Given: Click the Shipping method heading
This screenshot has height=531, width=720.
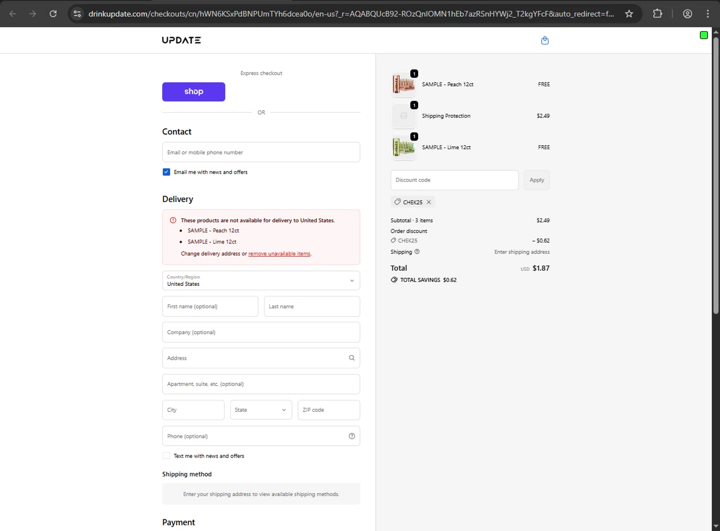Looking at the screenshot, I should pos(187,474).
